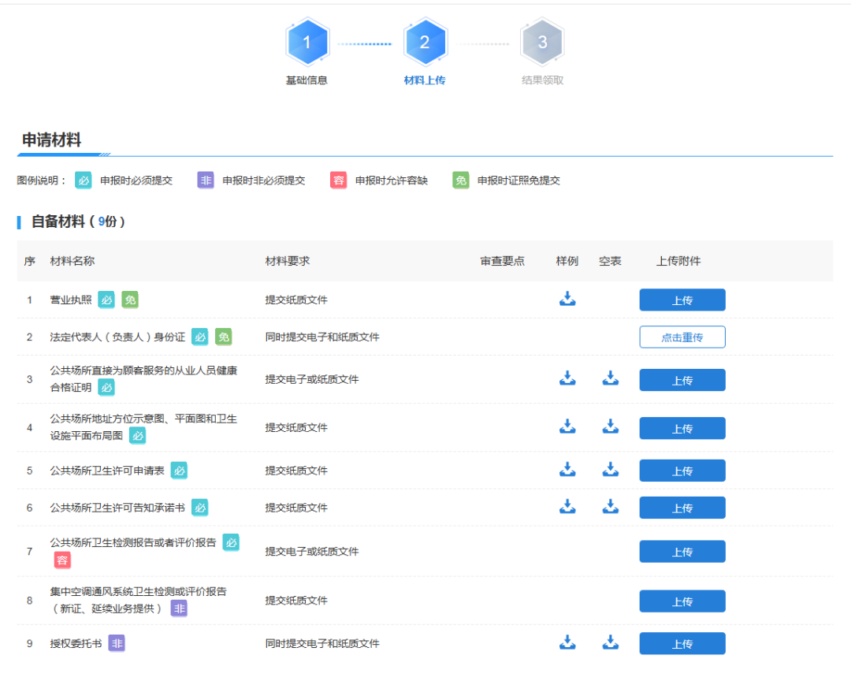
Task: Click the green 免 legend badge
Action: (460, 181)
